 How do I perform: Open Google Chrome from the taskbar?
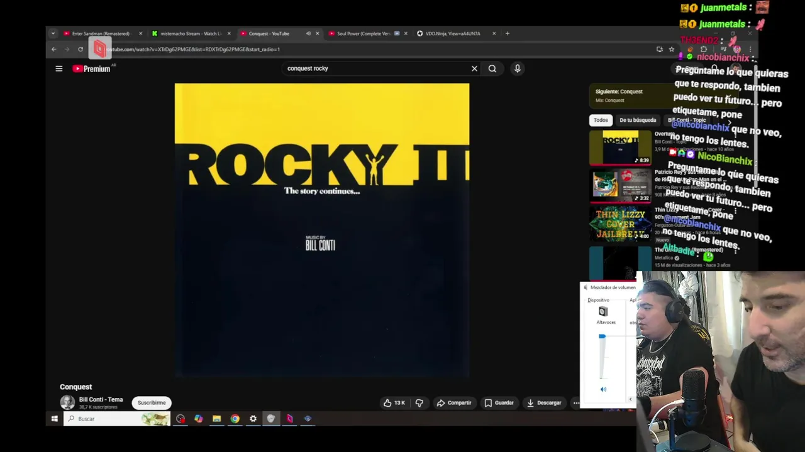[235, 419]
